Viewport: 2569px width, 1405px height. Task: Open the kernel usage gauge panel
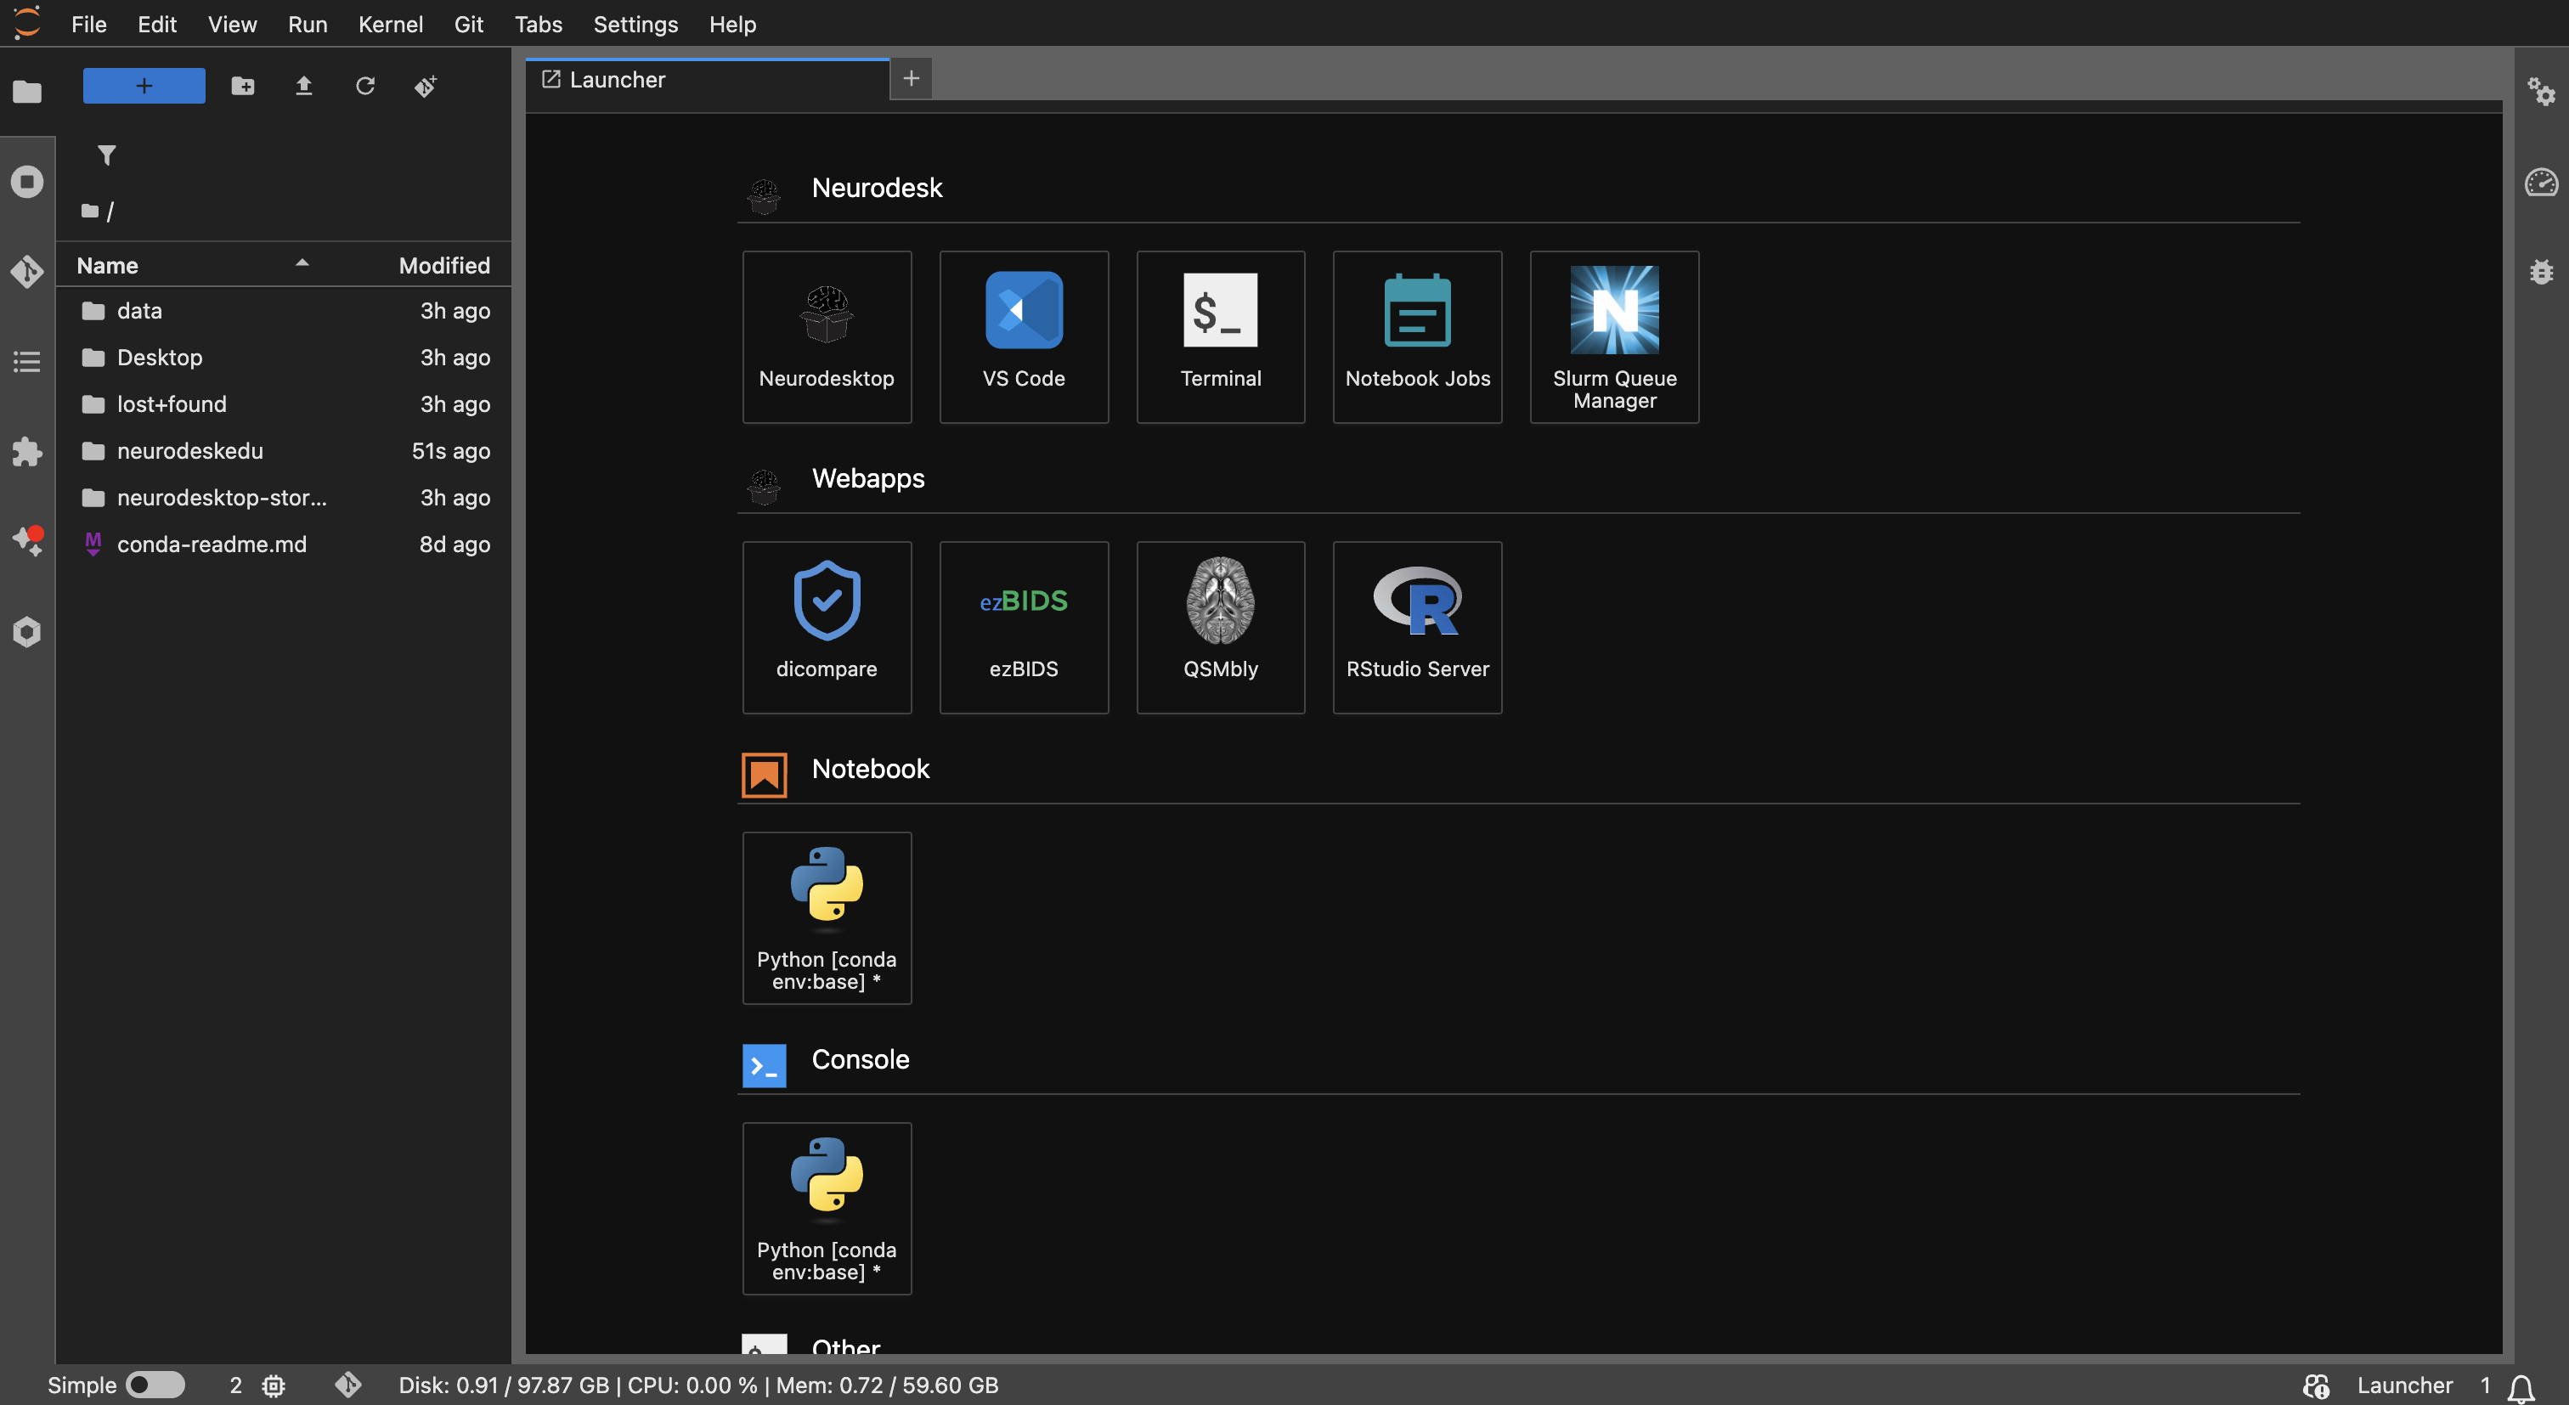pos(2540,182)
